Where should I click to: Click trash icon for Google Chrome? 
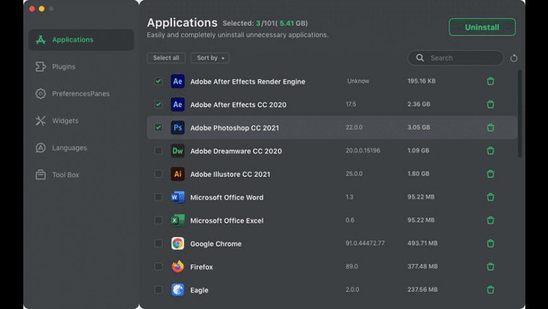pos(490,243)
